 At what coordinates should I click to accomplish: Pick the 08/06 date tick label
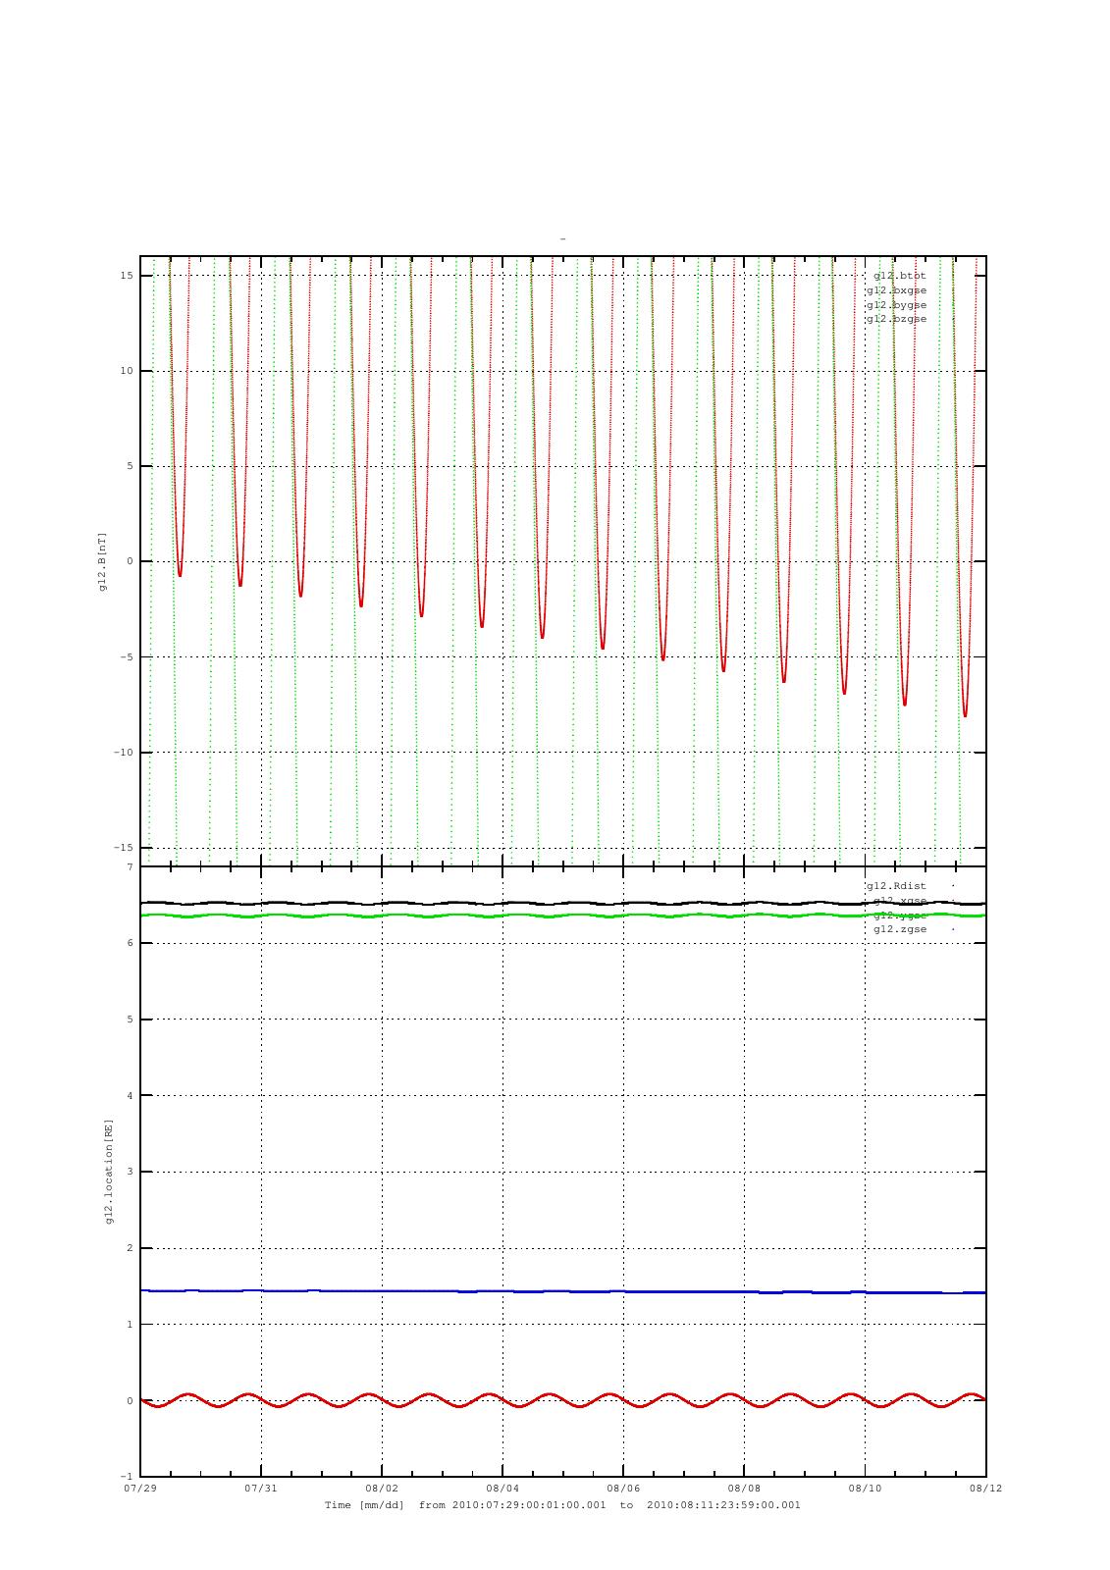pyautogui.click(x=623, y=1488)
